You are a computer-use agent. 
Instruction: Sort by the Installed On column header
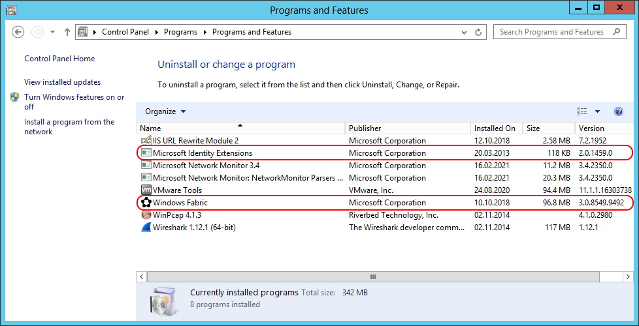click(x=497, y=128)
